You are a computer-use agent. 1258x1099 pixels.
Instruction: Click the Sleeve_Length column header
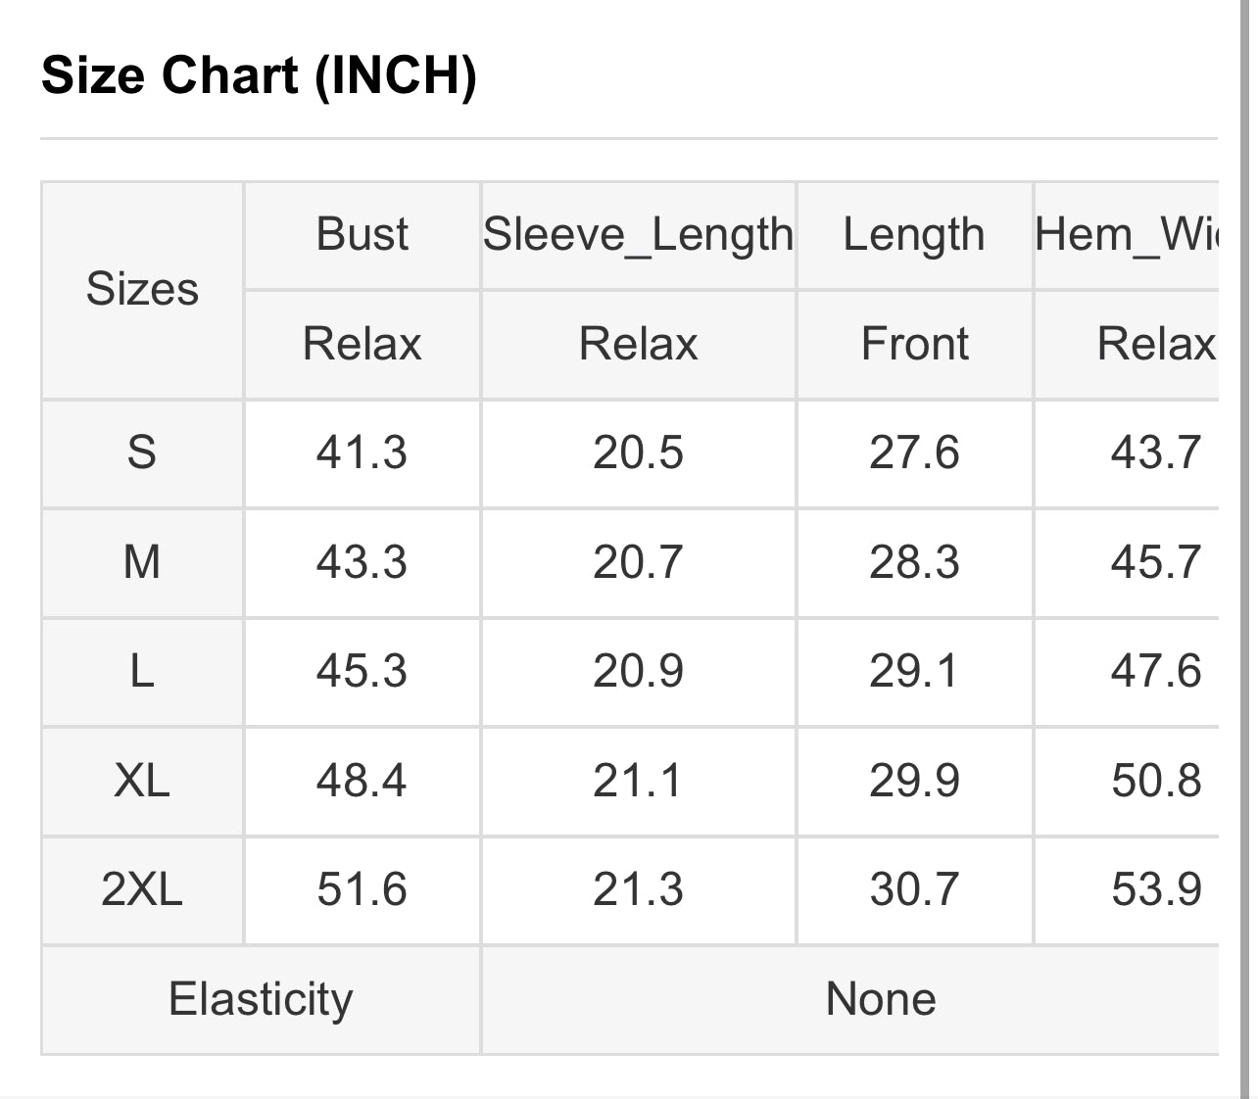tap(639, 235)
